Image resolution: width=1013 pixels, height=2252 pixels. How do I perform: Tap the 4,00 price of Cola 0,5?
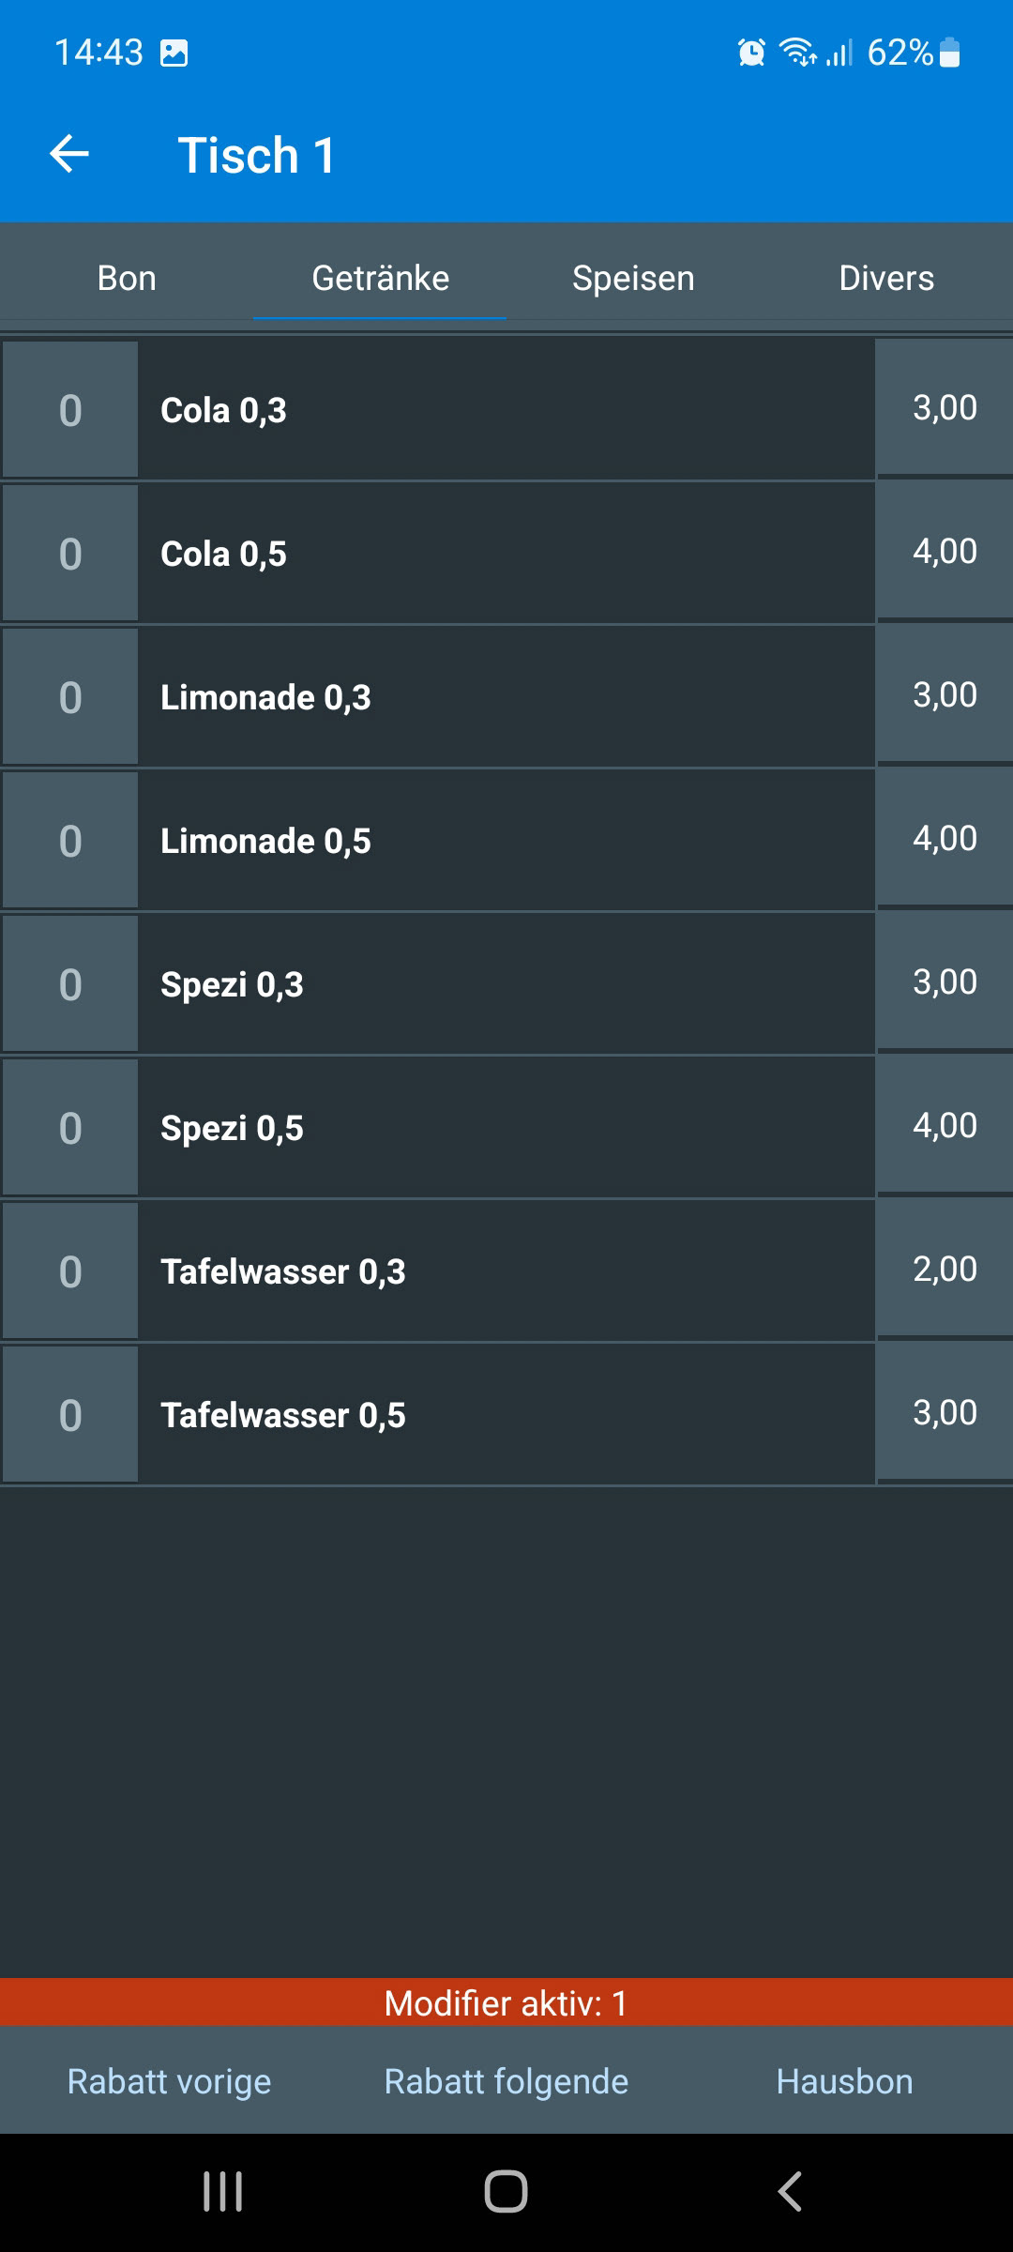pos(945,551)
